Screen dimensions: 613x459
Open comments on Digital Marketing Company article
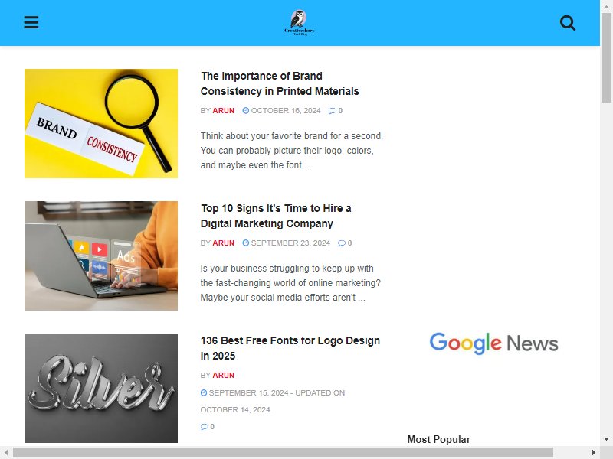coord(345,243)
